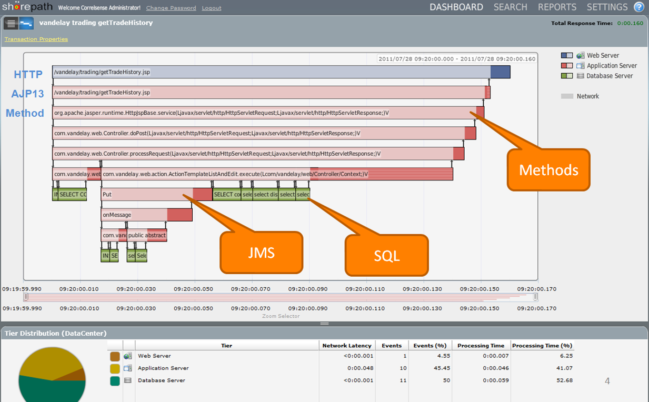The height and width of the screenshot is (402, 649).
Task: Select the Application Server row name in Tier table
Action: click(x=163, y=368)
